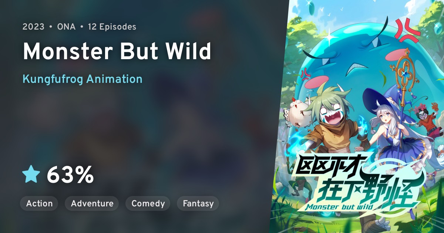The height and width of the screenshot is (233, 444).
Task: Click the 12 Episodes label
Action: pyautogui.click(x=112, y=27)
